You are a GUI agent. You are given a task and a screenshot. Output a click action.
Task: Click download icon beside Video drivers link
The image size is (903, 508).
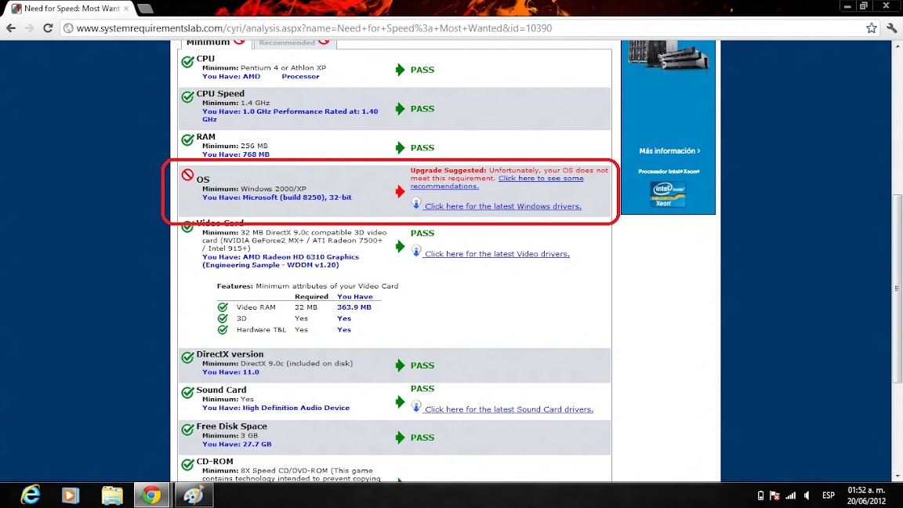point(416,251)
